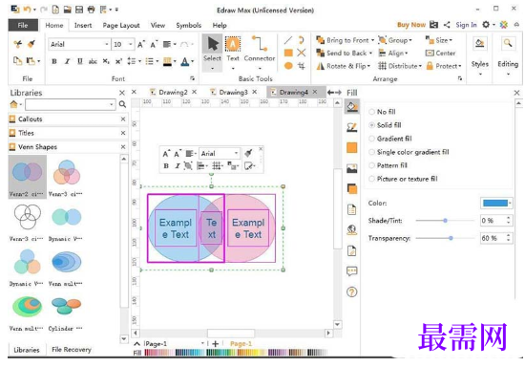Choose Single color gradient fill
Viewport: 525px width, 367px height.
coord(409,152)
